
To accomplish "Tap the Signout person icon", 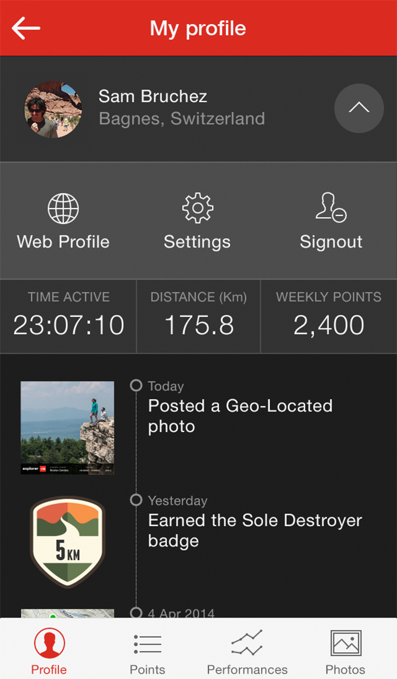I will click(x=331, y=207).
